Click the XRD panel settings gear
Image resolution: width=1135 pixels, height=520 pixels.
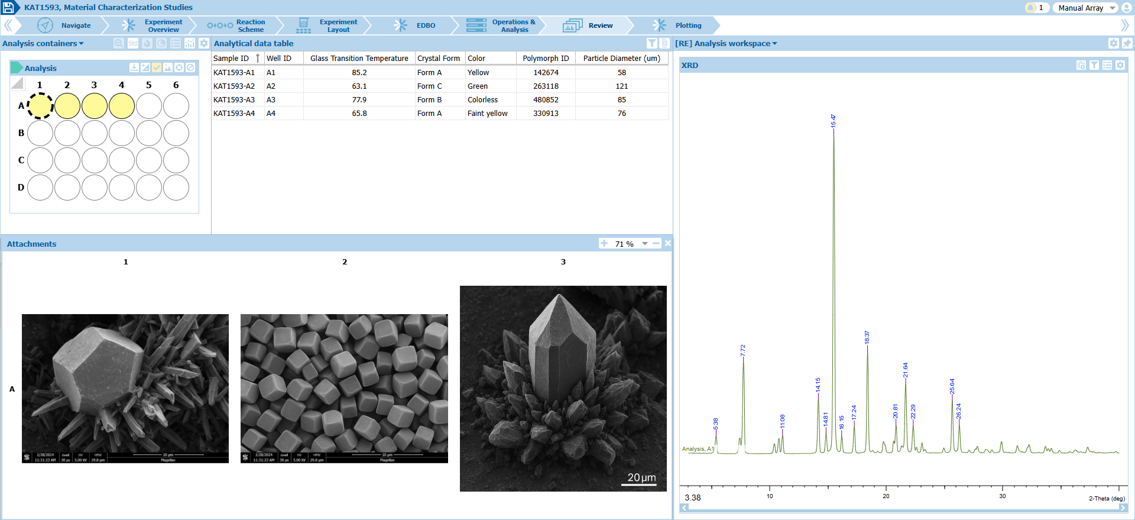coord(1120,65)
